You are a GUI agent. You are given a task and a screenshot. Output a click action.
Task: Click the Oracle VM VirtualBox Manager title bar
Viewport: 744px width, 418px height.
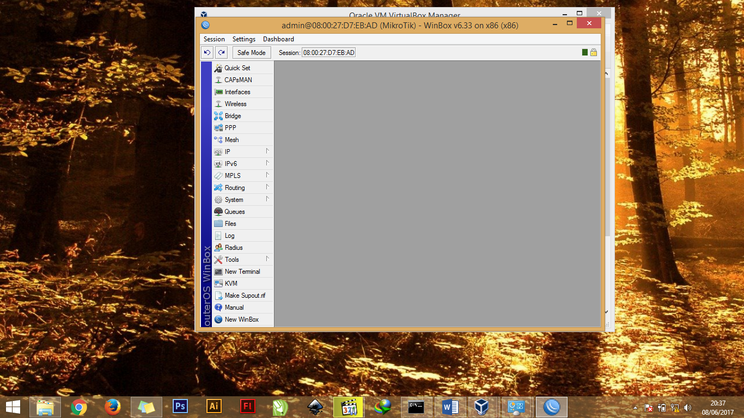pyautogui.click(x=405, y=13)
